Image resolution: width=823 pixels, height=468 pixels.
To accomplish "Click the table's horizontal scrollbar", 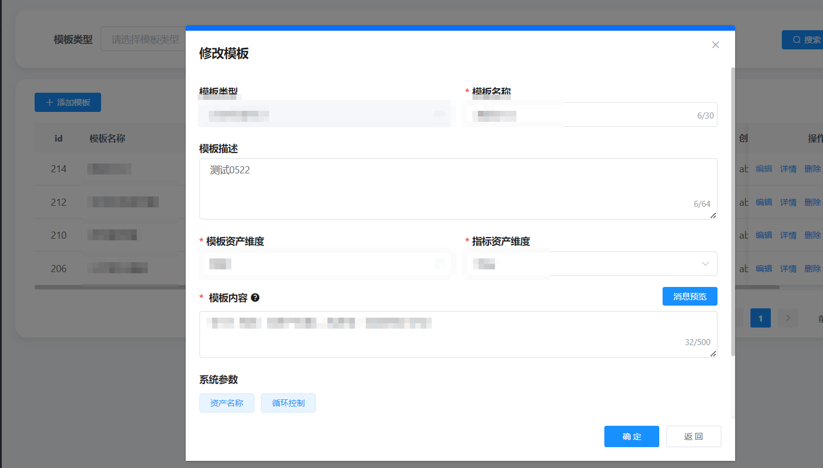I will pos(407,287).
